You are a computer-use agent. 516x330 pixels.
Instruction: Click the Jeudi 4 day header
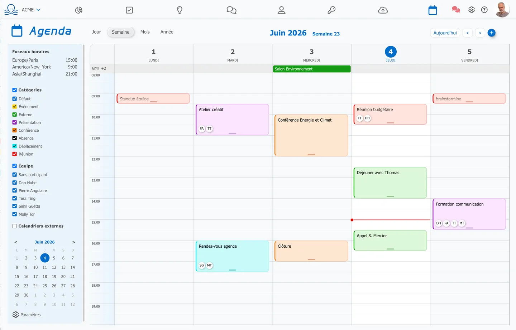click(x=391, y=54)
